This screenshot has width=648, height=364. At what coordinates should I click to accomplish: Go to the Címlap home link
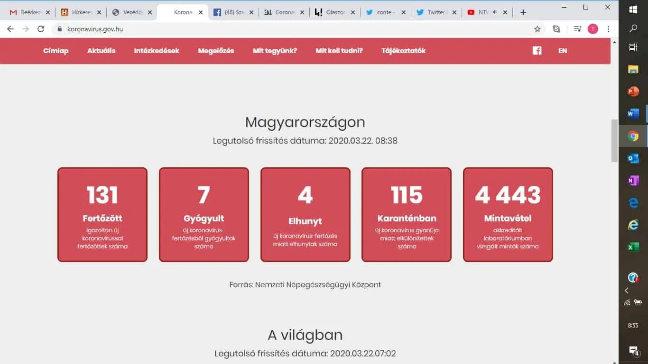56,51
